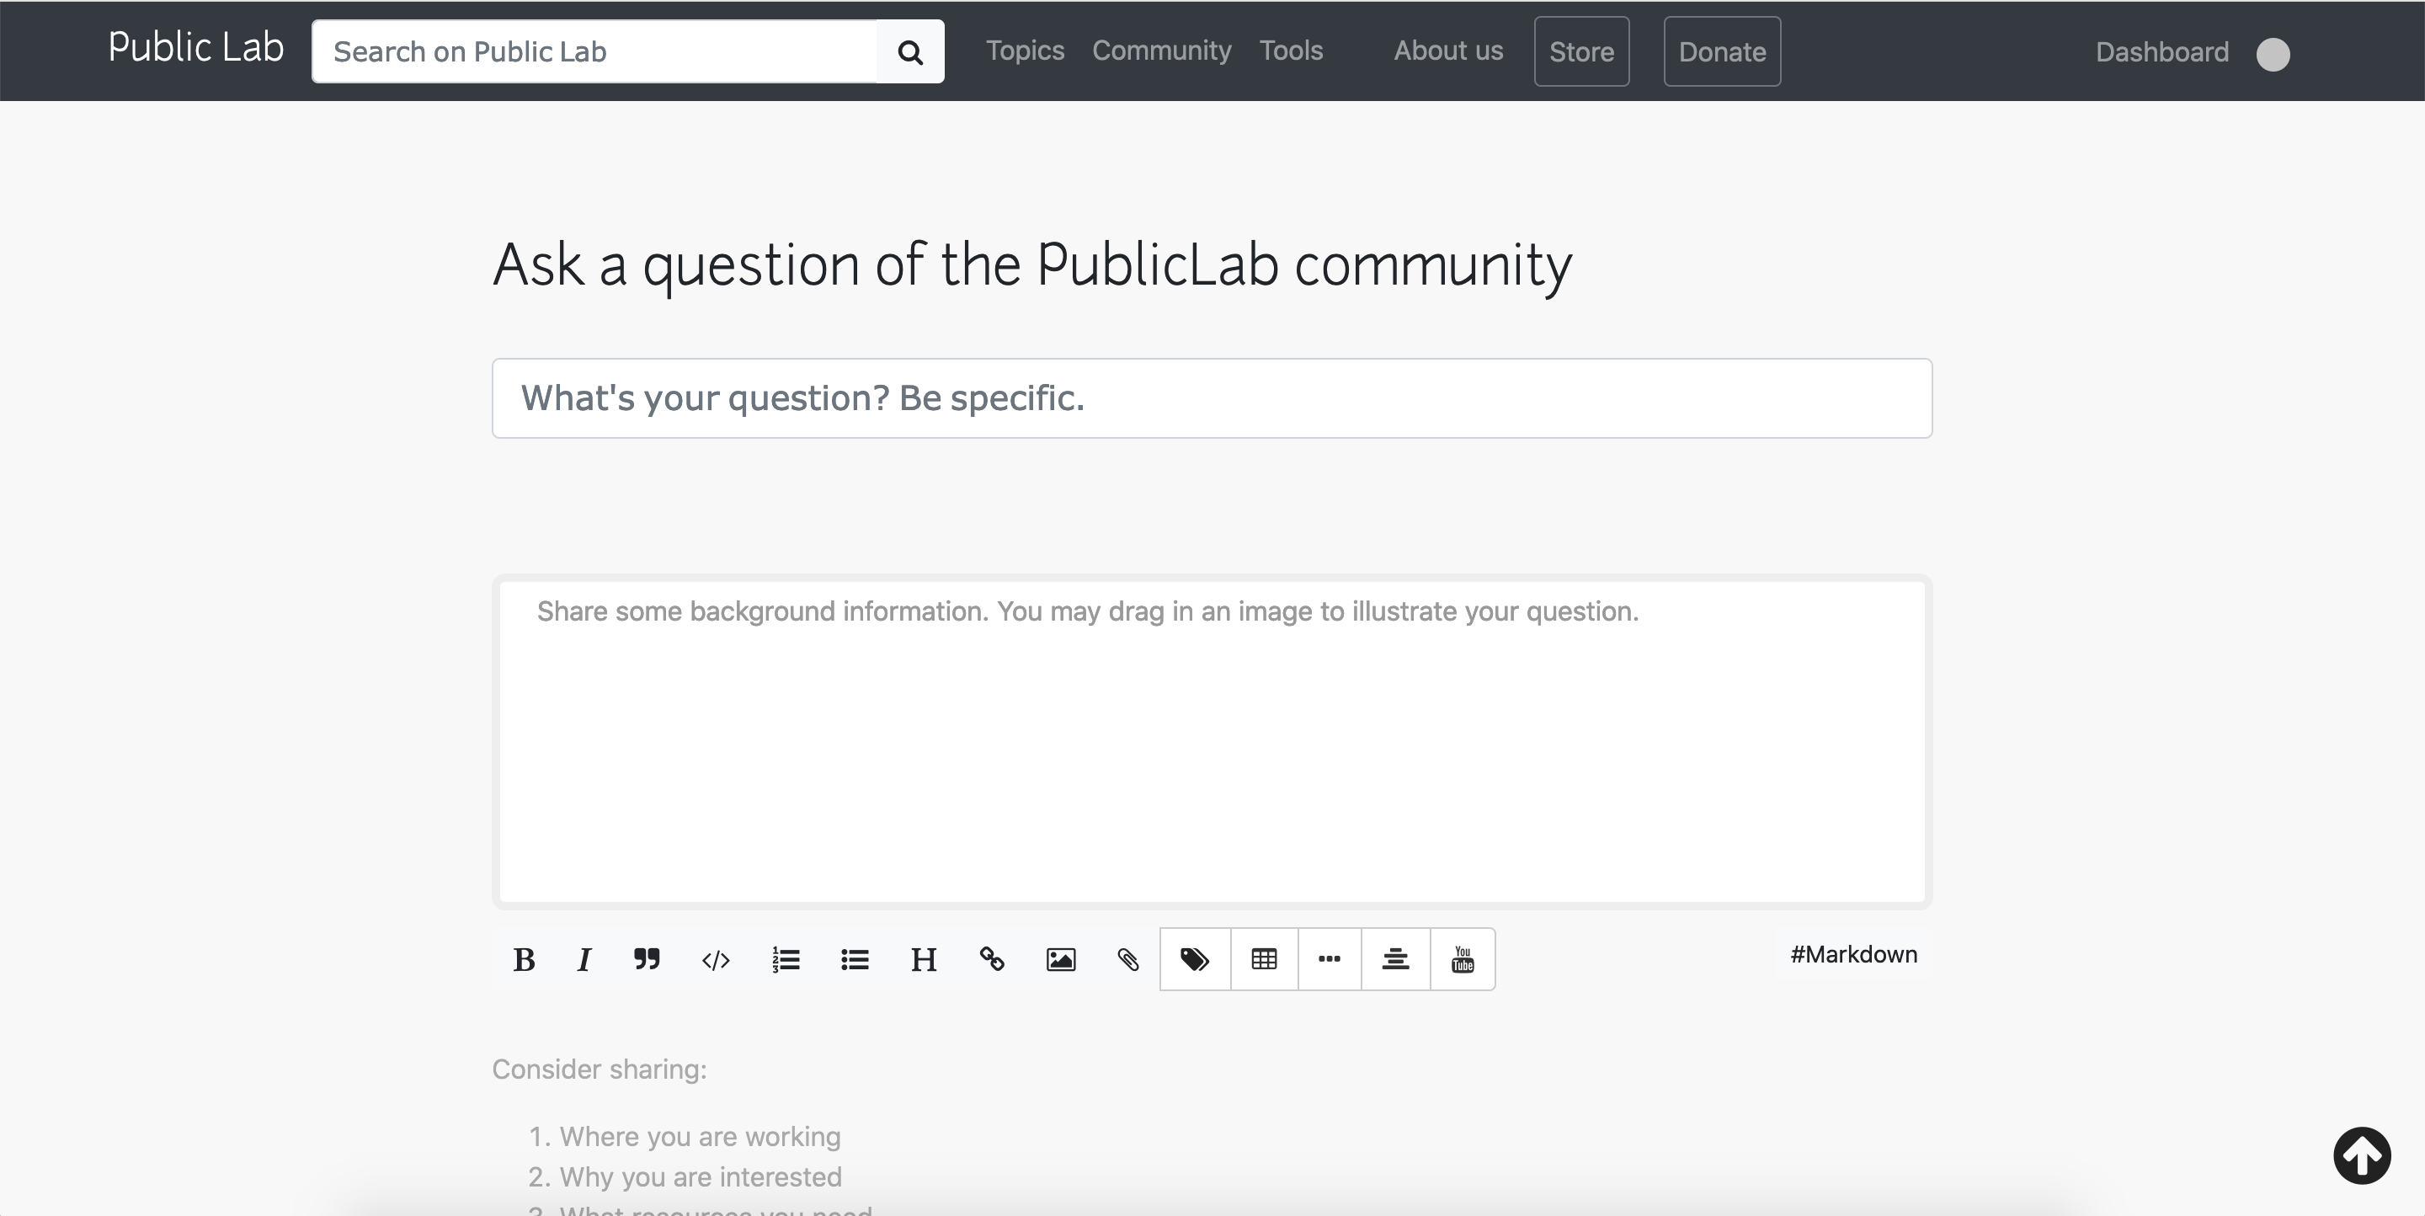Create a bulleted list in editor

tap(855, 959)
